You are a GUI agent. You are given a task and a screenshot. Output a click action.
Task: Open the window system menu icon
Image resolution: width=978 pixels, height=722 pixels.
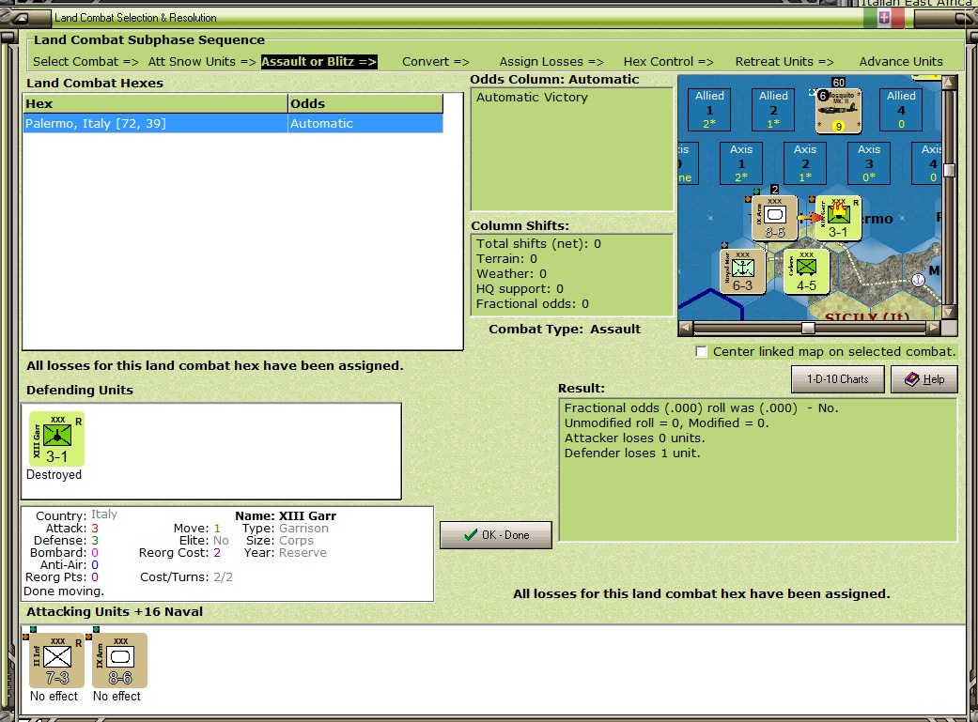click(21, 18)
